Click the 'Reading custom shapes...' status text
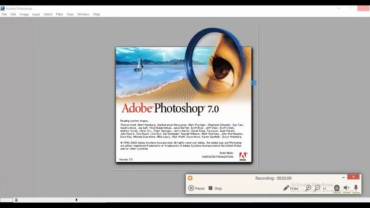 [135, 121]
